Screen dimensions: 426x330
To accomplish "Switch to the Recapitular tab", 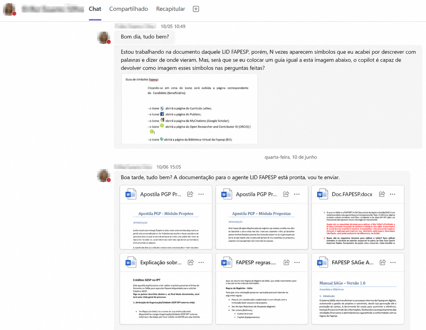I will click(171, 9).
